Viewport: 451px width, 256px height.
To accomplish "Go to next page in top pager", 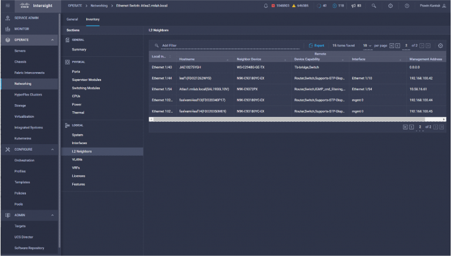I will click(x=422, y=46).
